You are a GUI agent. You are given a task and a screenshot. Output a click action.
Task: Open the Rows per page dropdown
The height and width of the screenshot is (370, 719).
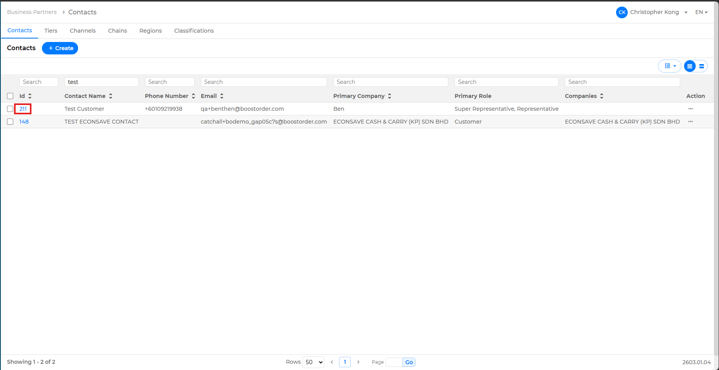[313, 362]
